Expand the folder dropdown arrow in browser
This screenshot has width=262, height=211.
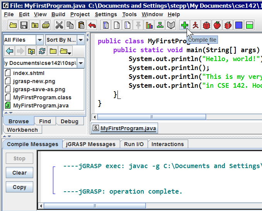69,51
